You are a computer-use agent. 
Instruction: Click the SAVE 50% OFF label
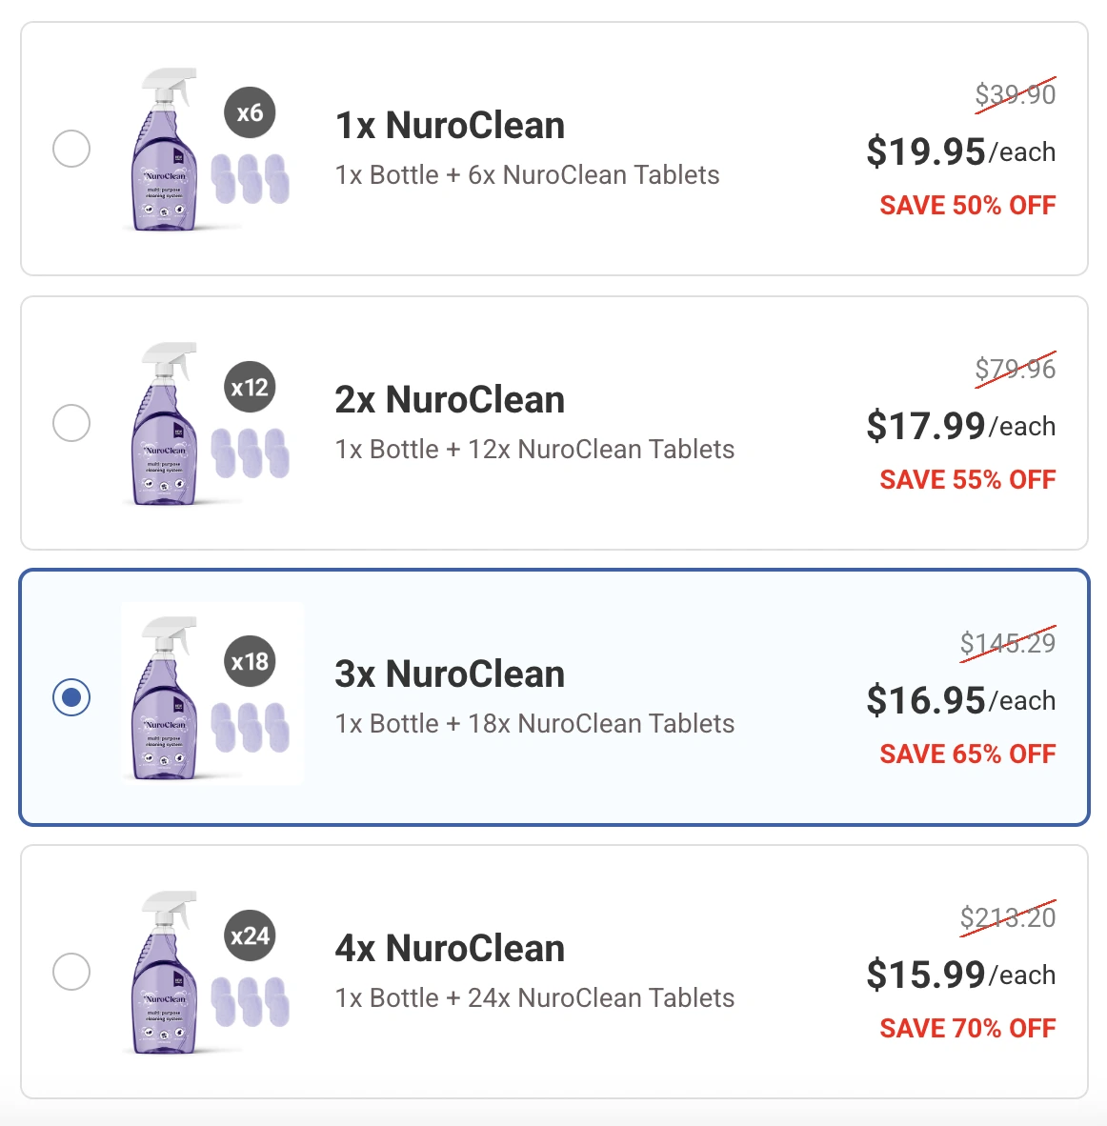(967, 205)
